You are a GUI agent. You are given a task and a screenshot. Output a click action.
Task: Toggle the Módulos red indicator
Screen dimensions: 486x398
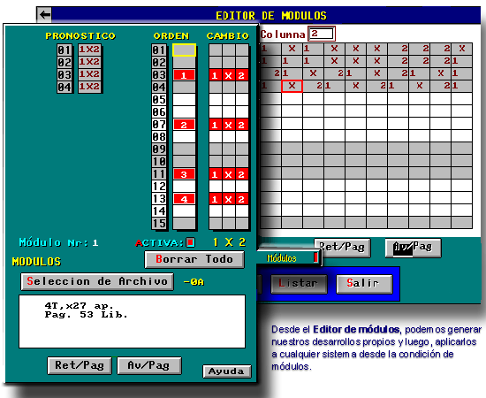point(315,257)
